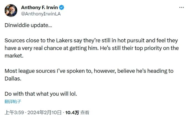Click the word "market." in the post

(x=13, y=56)
